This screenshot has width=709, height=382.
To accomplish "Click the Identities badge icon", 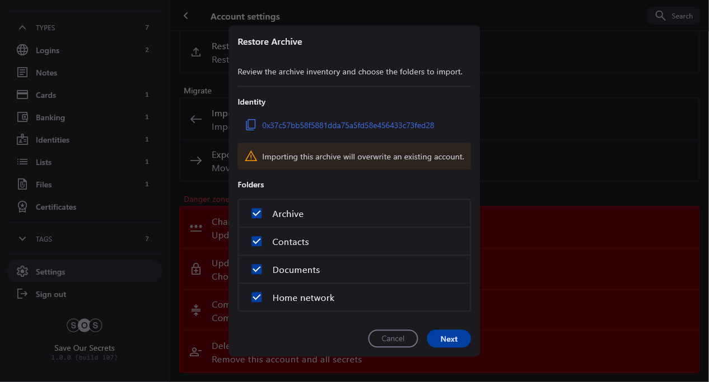I will click(x=22, y=140).
